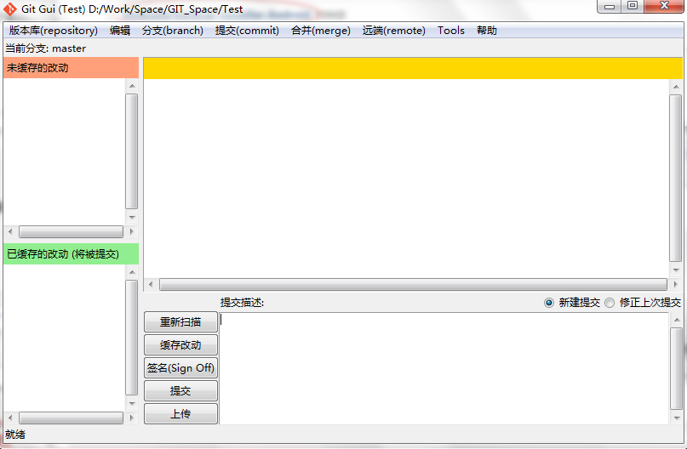The image size is (687, 449).
Task: Click left arrow of staged list horizontal scrollbar
Action: pos(10,418)
